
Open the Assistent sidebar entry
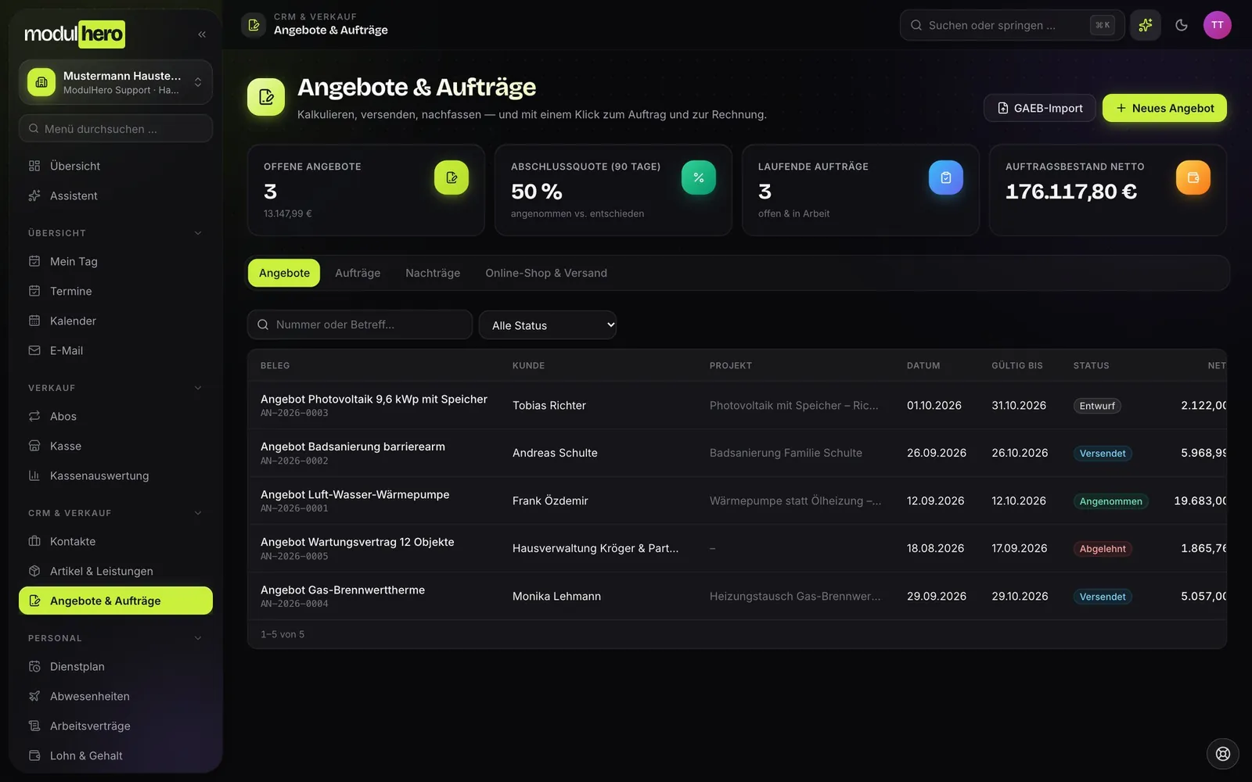pyautogui.click(x=116, y=195)
